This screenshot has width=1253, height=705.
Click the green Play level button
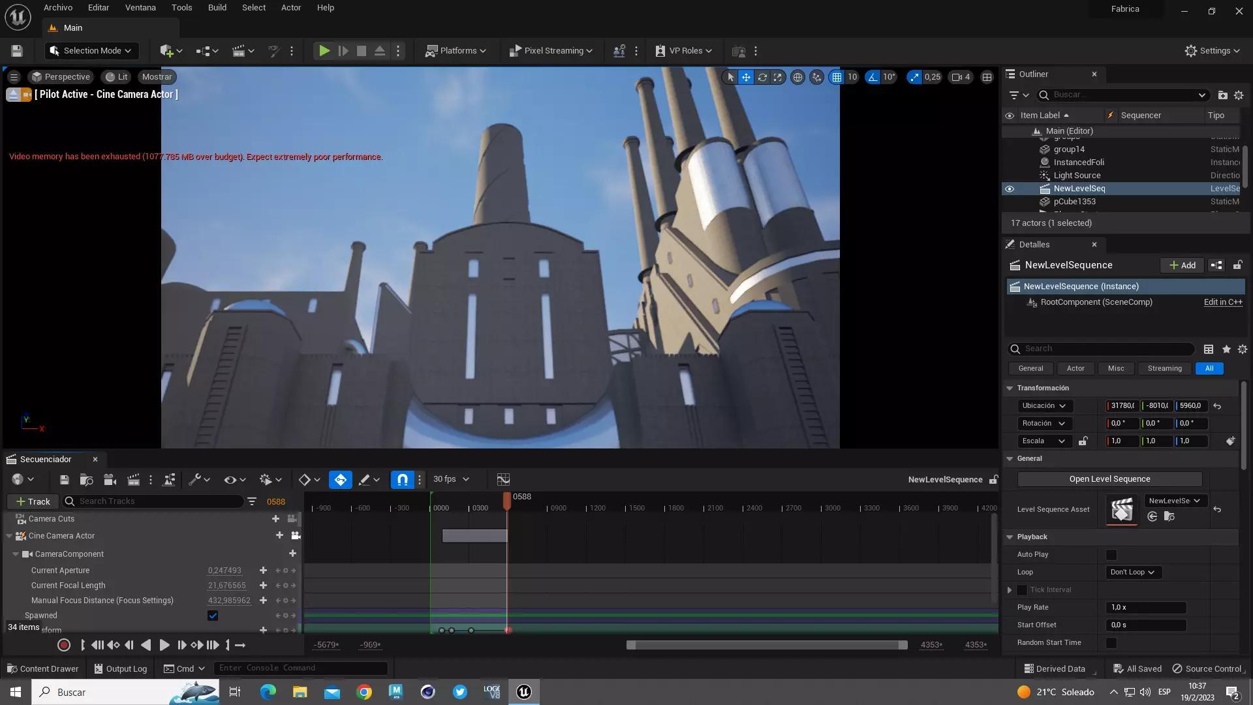(x=324, y=51)
